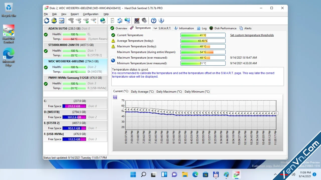Click the F: [USB-NVMe] free space bar

[x=74, y=139]
